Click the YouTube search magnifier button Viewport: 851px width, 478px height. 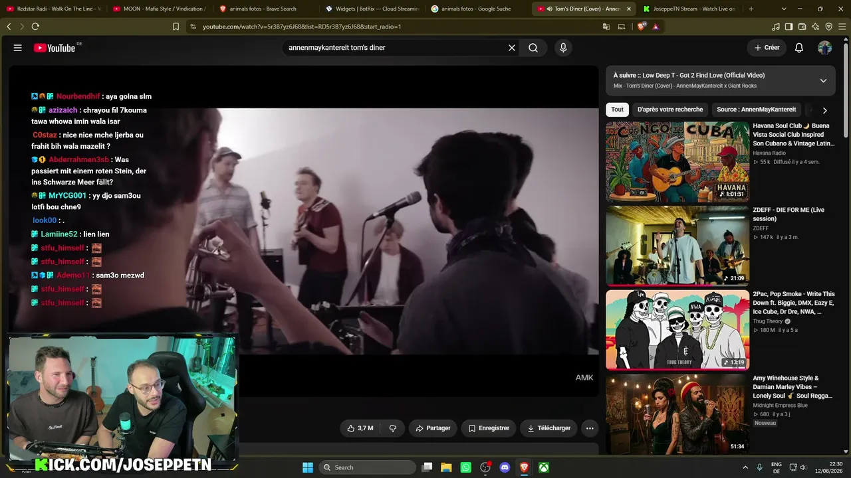[x=533, y=48]
